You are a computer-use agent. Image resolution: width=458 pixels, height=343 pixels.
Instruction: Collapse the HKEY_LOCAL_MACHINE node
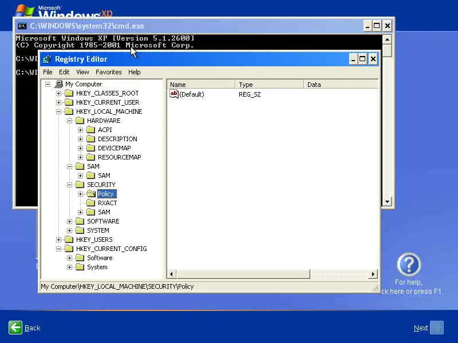(x=59, y=111)
